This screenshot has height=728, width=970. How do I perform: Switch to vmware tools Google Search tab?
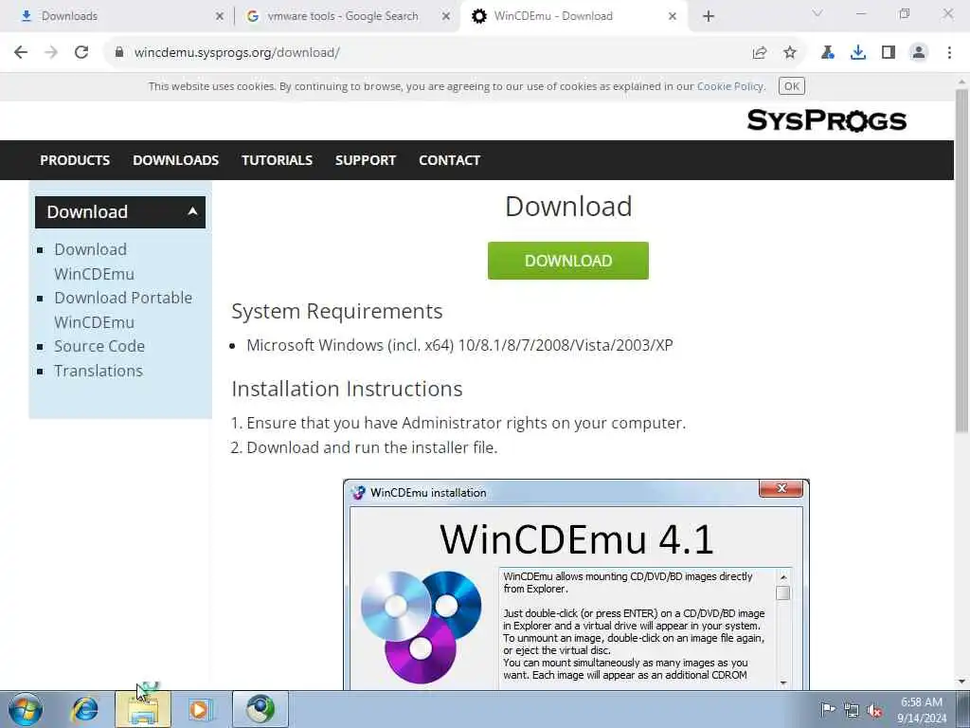coord(347,16)
